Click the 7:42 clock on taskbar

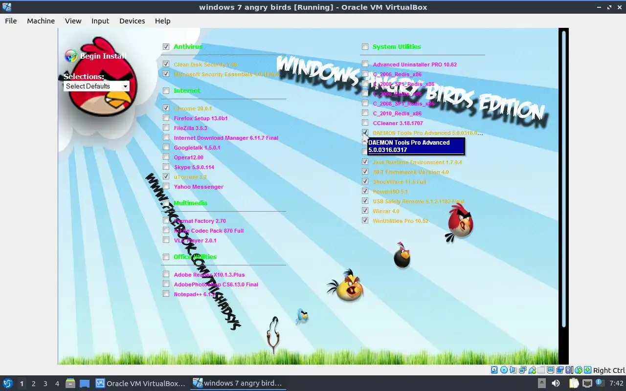(x=616, y=384)
